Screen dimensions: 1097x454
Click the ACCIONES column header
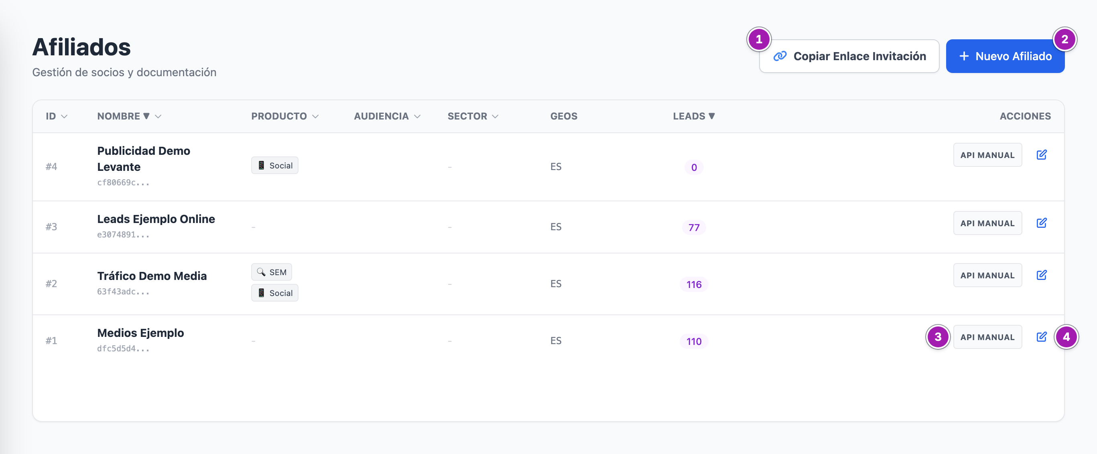pos(1025,116)
